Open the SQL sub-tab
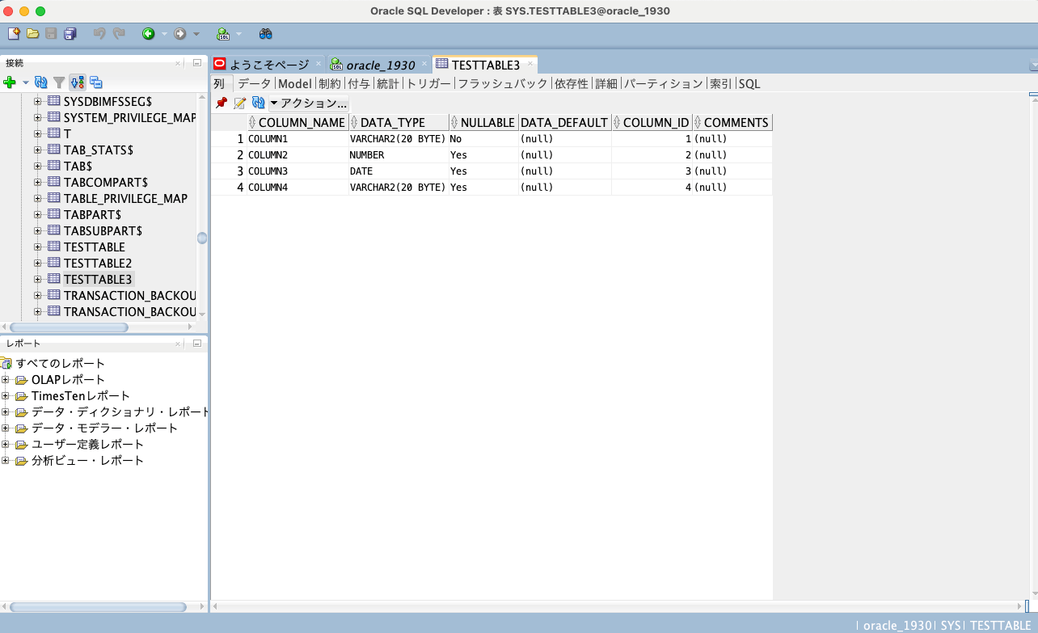The image size is (1038, 633). coord(749,83)
